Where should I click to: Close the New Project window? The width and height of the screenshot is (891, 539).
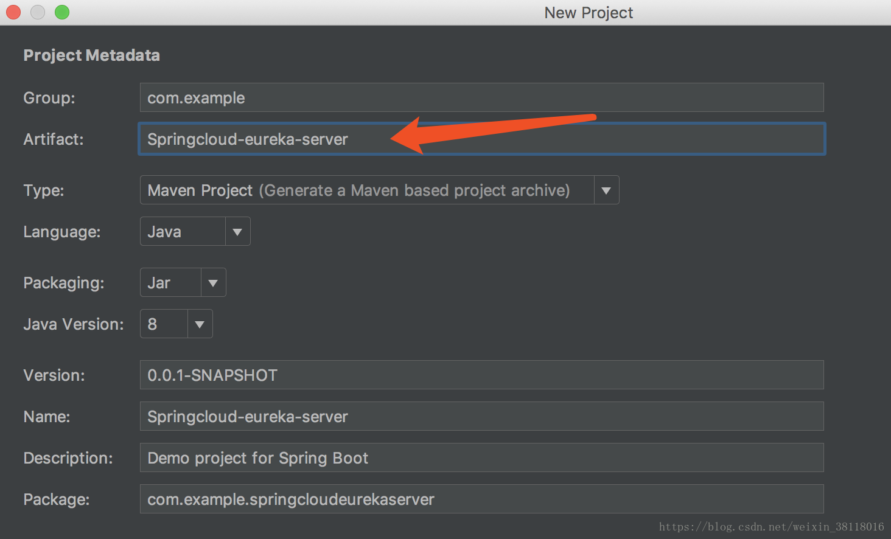click(13, 12)
